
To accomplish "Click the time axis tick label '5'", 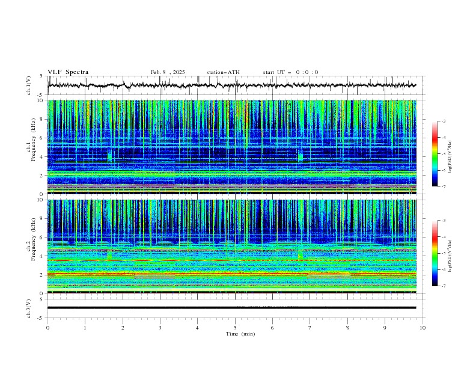I will tap(235, 328).
